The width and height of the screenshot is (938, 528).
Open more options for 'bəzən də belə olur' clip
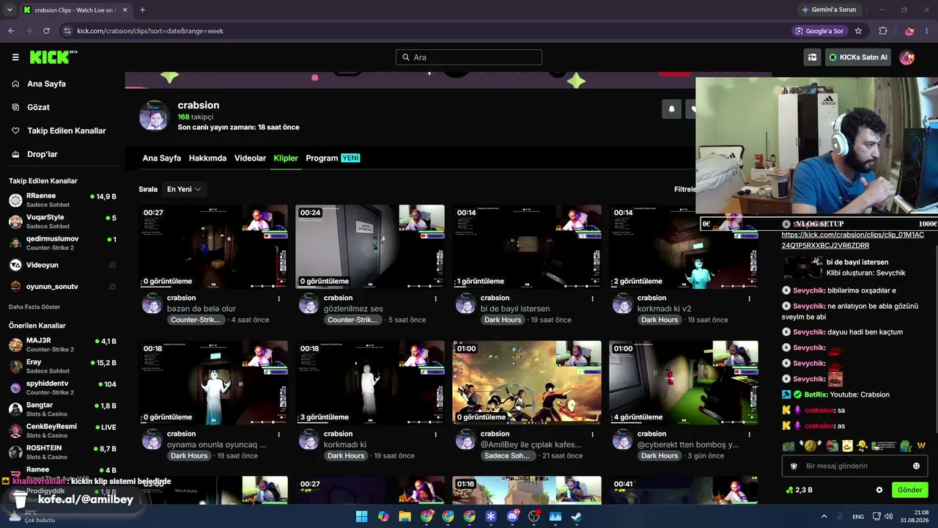278,298
